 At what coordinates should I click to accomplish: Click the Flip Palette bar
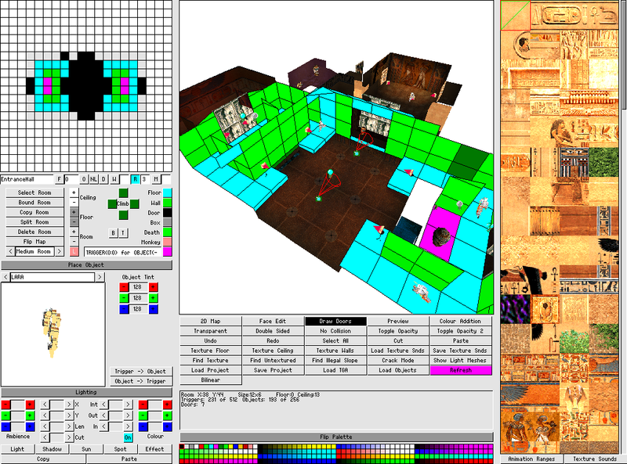(x=336, y=437)
